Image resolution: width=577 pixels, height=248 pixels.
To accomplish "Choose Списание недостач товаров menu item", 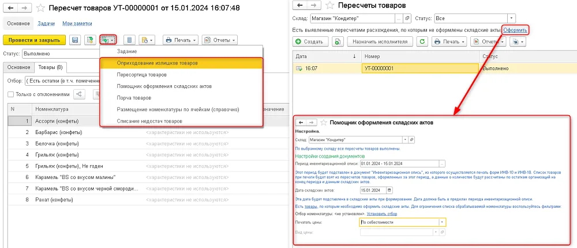I will [181, 121].
